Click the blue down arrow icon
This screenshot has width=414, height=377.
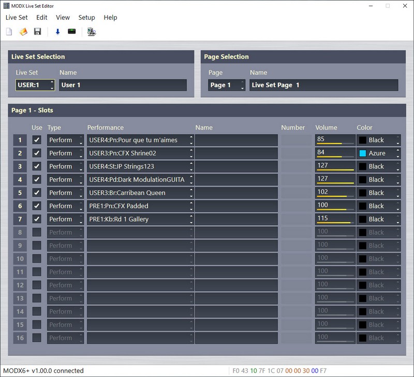click(57, 32)
